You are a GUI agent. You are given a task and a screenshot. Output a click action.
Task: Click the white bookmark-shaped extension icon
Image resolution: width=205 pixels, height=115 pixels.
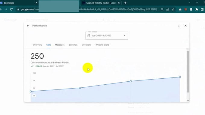click(x=191, y=9)
